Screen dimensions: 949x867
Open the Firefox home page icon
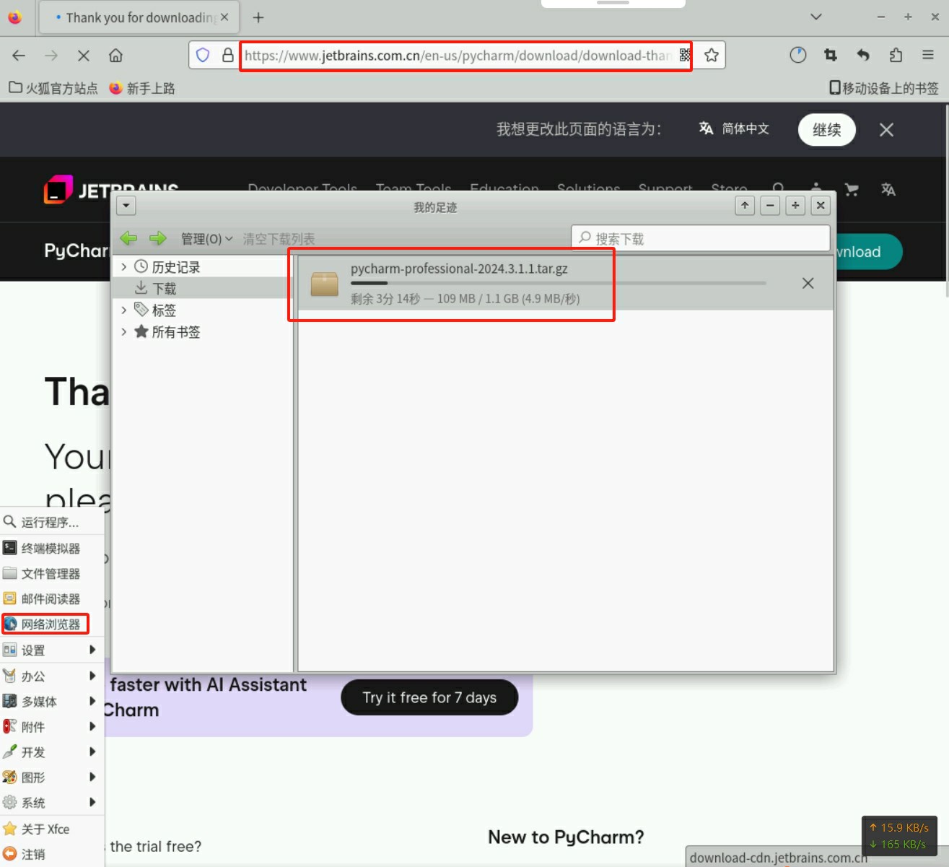(115, 56)
